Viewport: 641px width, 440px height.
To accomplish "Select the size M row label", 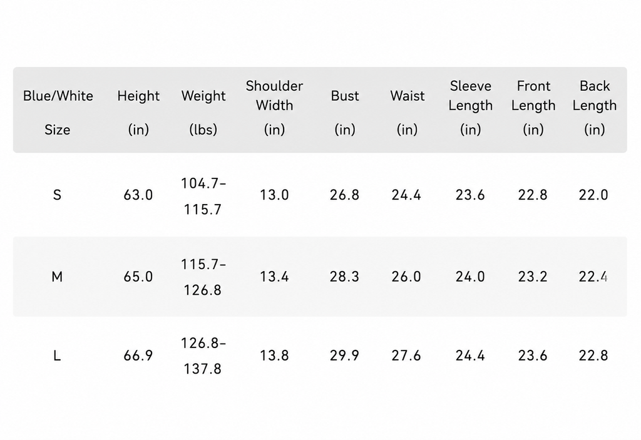I will 57,277.
